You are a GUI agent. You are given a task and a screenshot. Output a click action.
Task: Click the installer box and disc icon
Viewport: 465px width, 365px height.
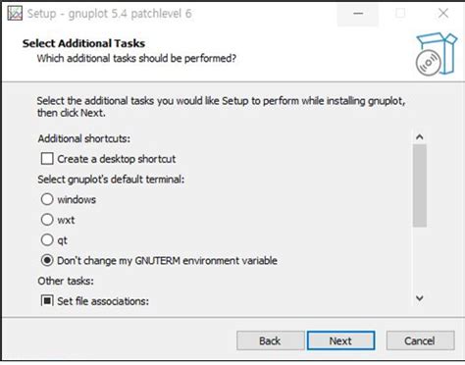[x=437, y=54]
